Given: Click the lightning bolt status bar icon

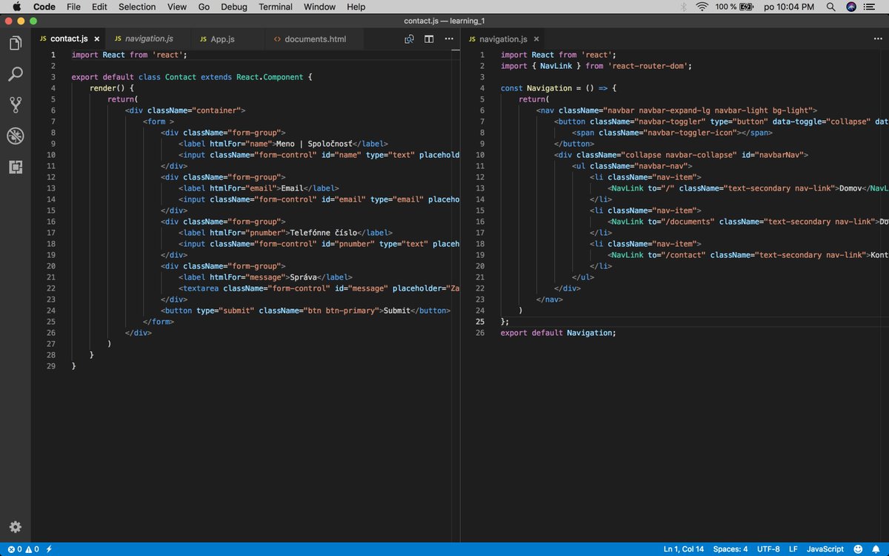Looking at the screenshot, I should pyautogui.click(x=49, y=549).
